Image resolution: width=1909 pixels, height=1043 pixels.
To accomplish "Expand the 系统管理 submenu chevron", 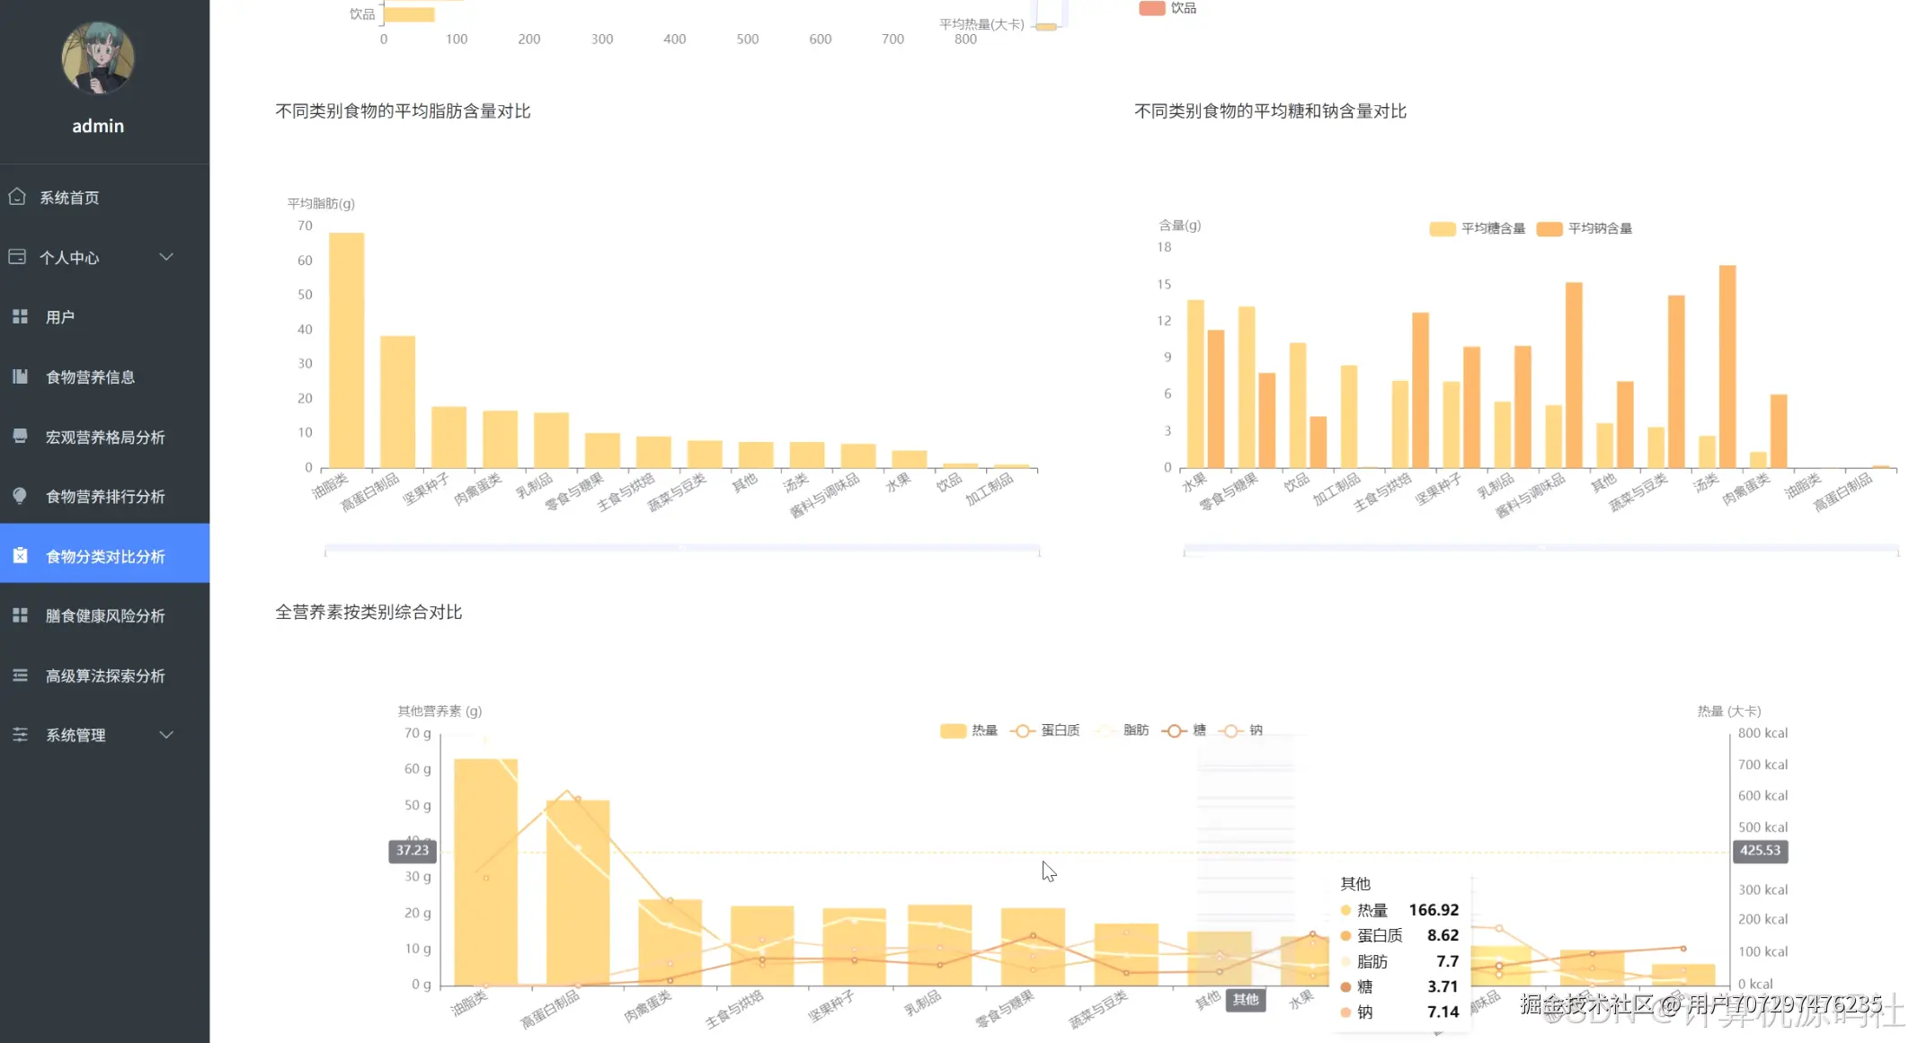I will pyautogui.click(x=166, y=735).
